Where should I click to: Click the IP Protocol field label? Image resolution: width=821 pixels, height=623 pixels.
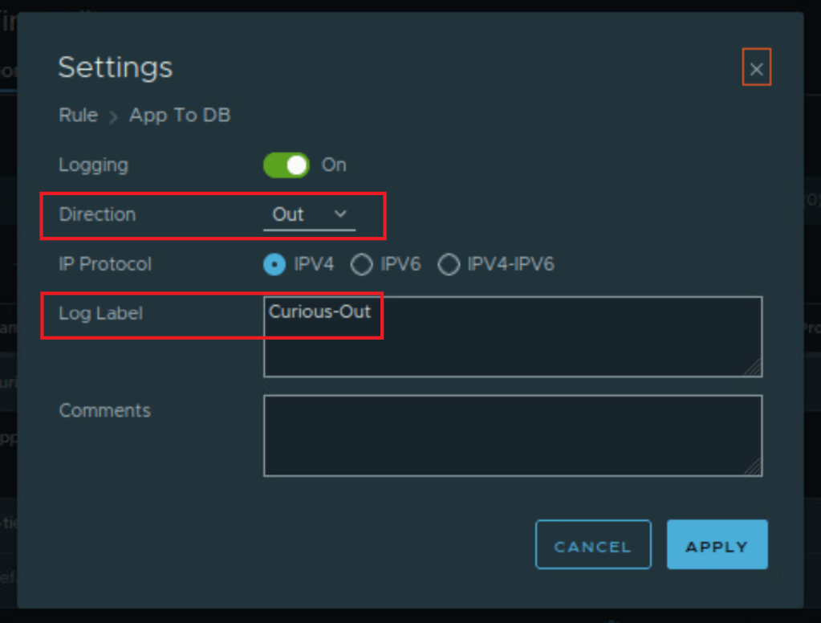tap(105, 264)
